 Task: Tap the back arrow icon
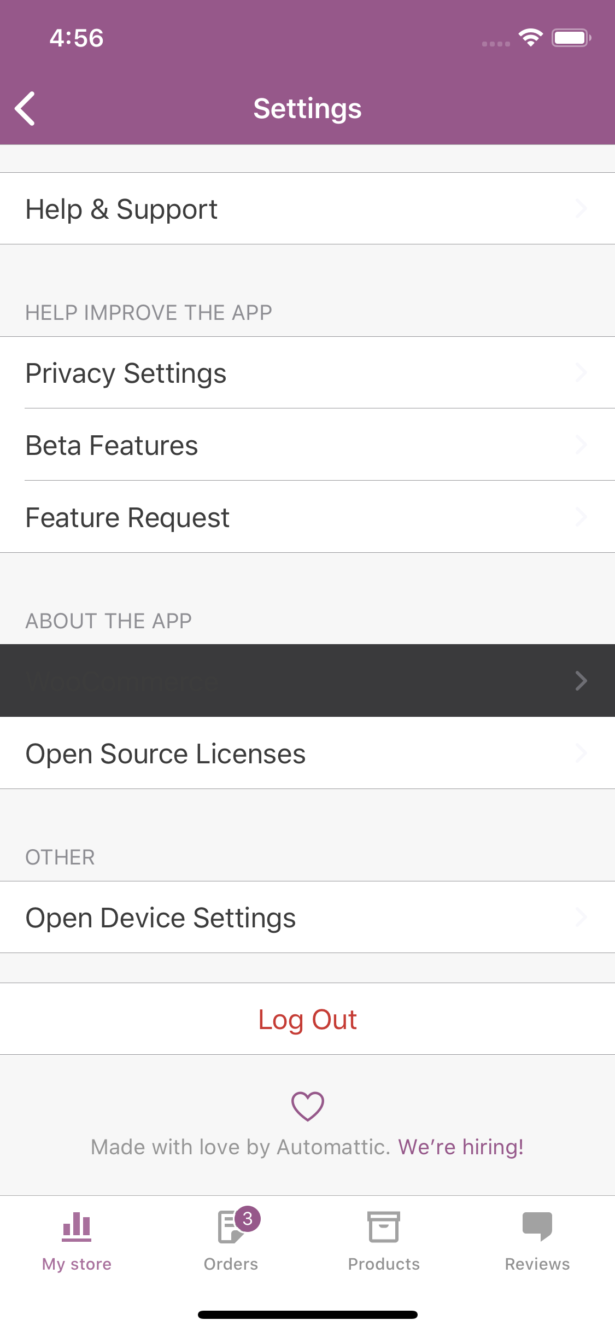pos(25,108)
